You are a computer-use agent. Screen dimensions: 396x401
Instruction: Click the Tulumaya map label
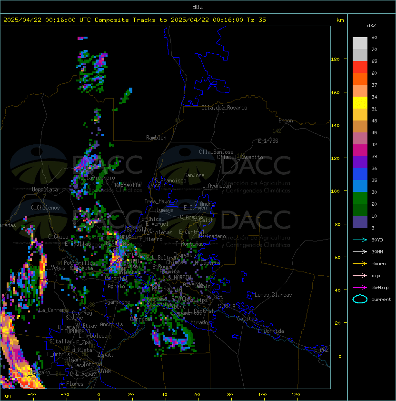coord(162,210)
